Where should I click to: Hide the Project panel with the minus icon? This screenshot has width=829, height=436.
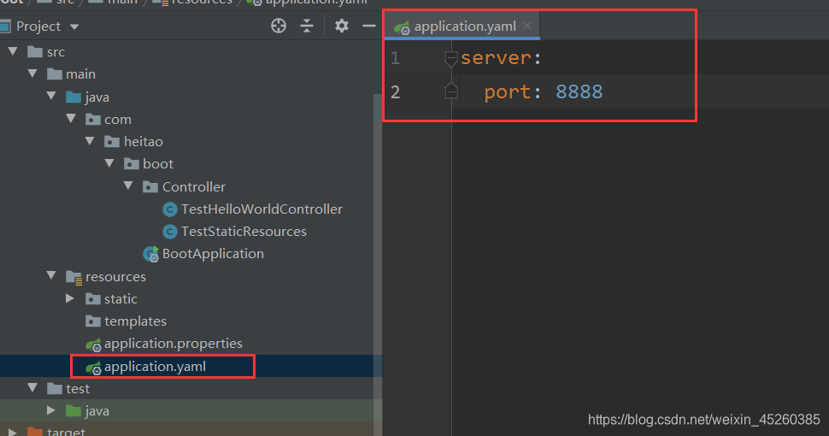tap(369, 26)
